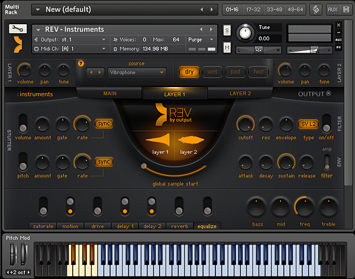Toggle the equalize effect switch
The width and height of the screenshot is (355, 279).
(208, 206)
